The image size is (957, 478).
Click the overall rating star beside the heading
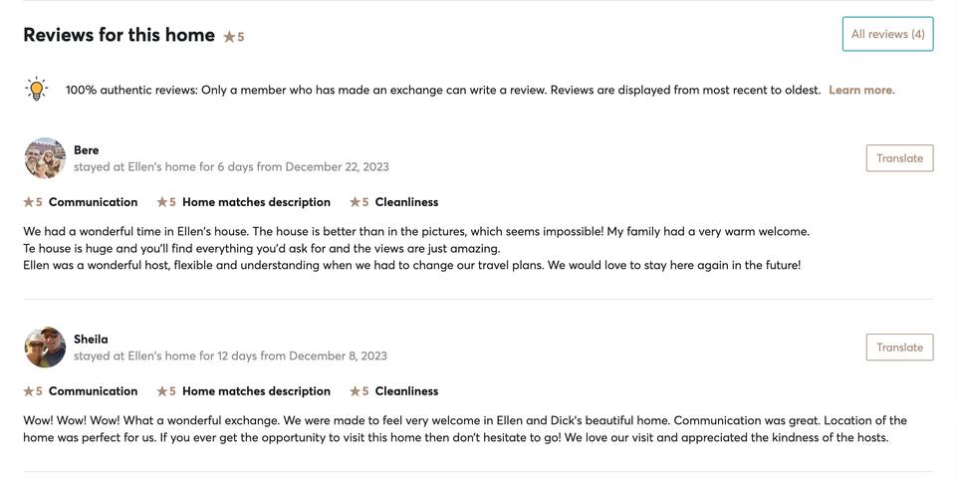(229, 37)
